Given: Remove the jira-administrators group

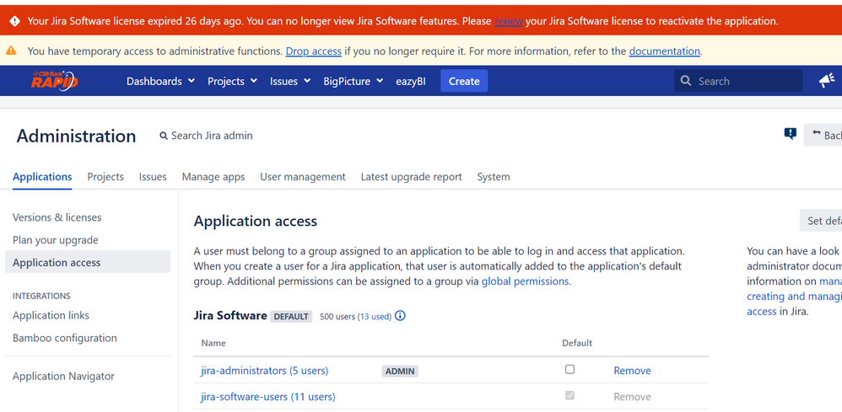Looking at the screenshot, I should (x=632, y=371).
